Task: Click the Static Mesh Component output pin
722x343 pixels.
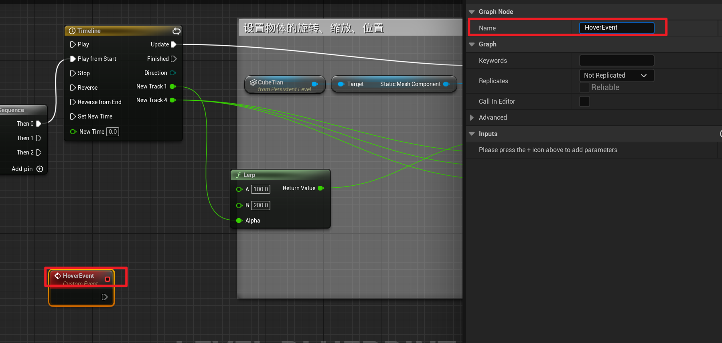Action: click(x=446, y=84)
